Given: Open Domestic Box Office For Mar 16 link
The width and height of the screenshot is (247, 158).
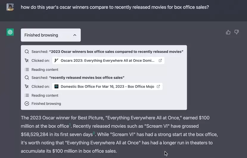Looking at the screenshot, I should tap(107, 86).
